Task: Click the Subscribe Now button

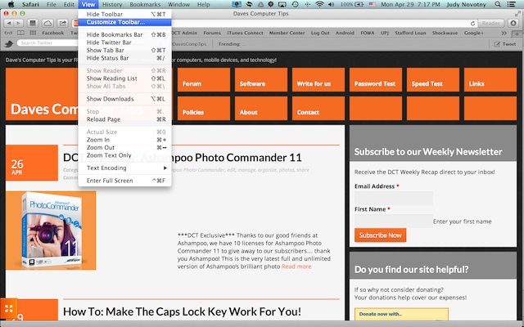Action: (x=380, y=235)
